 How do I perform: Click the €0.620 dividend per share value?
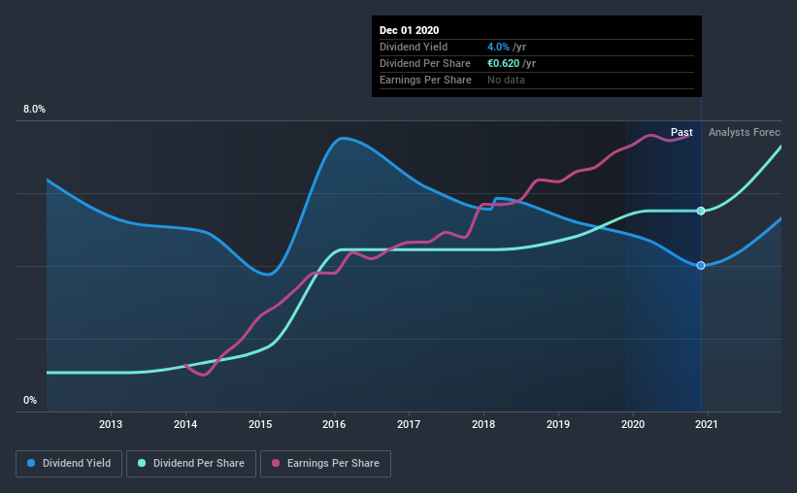pos(503,63)
